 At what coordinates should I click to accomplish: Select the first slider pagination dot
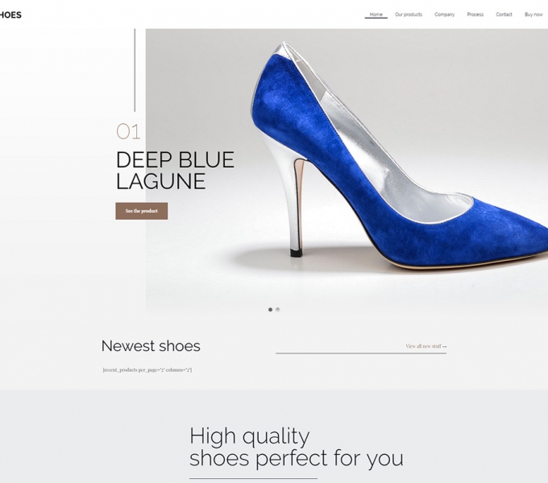pyautogui.click(x=270, y=310)
